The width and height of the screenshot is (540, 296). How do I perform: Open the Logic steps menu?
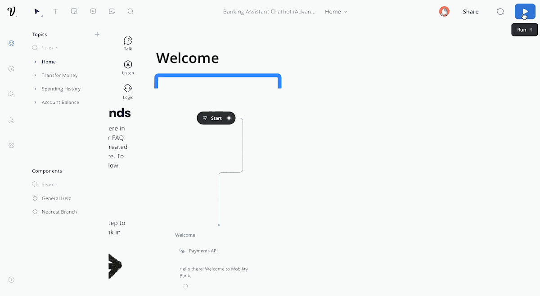pyautogui.click(x=128, y=92)
